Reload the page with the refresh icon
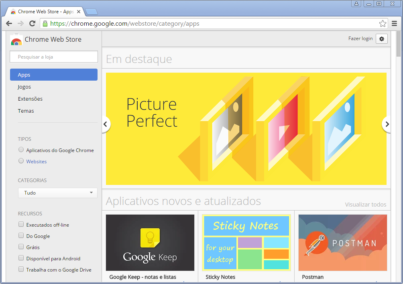This screenshot has width=403, height=284. tap(33, 24)
